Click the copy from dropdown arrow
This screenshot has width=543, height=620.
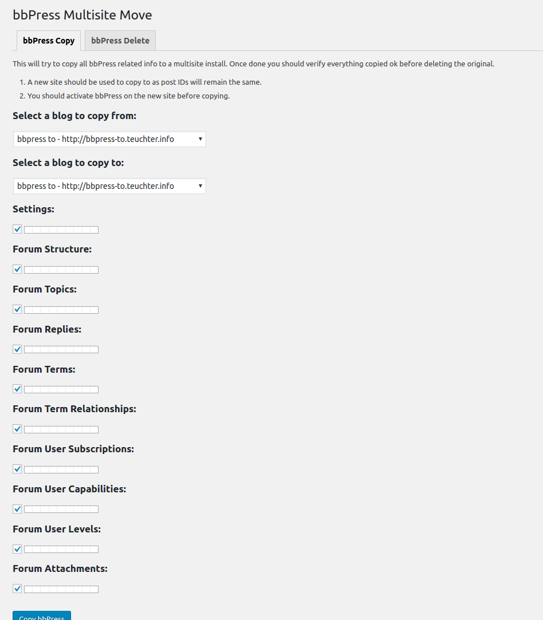click(200, 139)
